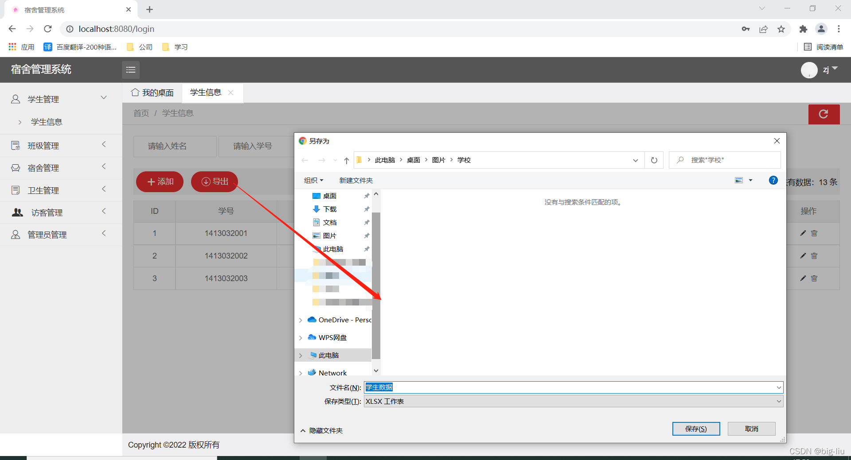Refresh the save dialog folder view
Screen dimensions: 851x460
coord(654,160)
